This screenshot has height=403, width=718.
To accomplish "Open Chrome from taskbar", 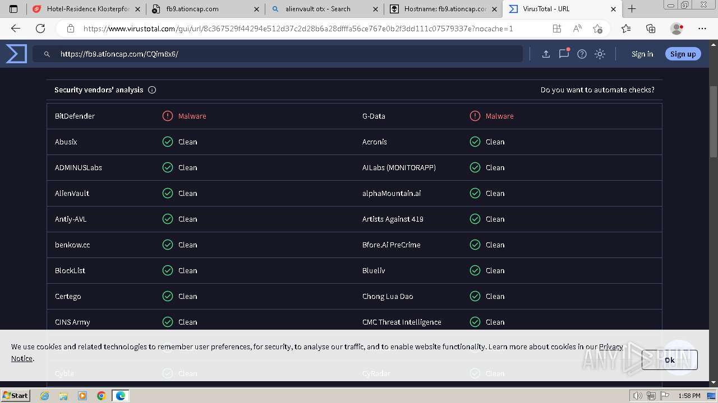I will click(x=101, y=396).
